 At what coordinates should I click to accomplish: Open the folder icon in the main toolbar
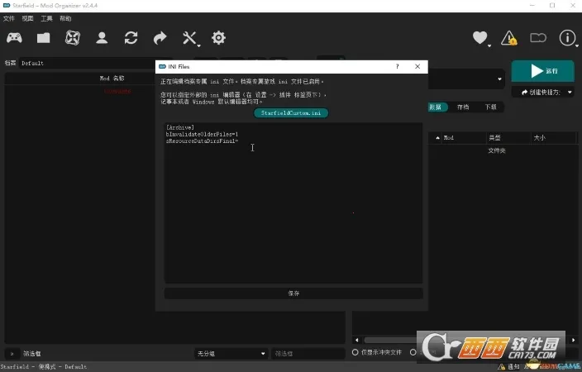(x=44, y=38)
